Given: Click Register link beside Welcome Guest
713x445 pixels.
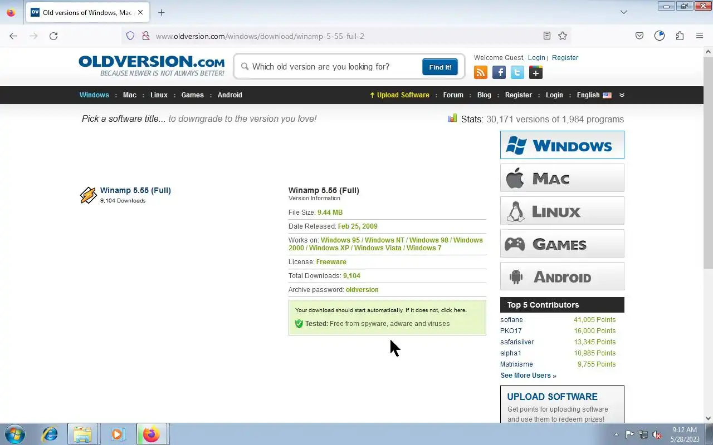Looking at the screenshot, I should pos(565,58).
